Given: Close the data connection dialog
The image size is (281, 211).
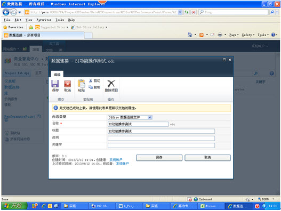Looking at the screenshot, I should click(230, 60).
